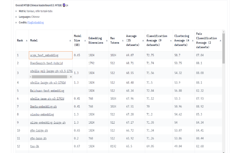Click Average (35 datasets) header text
Screen dimensions: 245x153
133,40
